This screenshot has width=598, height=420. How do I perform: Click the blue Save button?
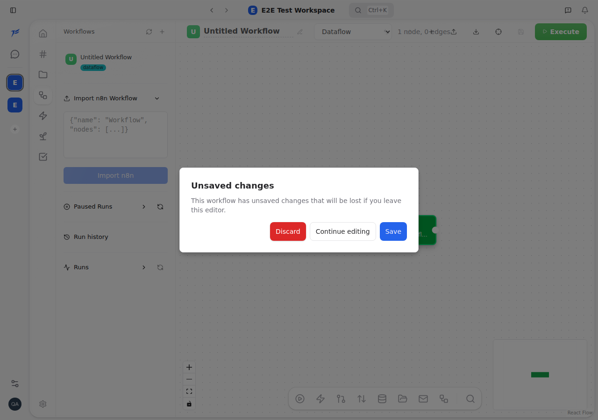tap(393, 231)
